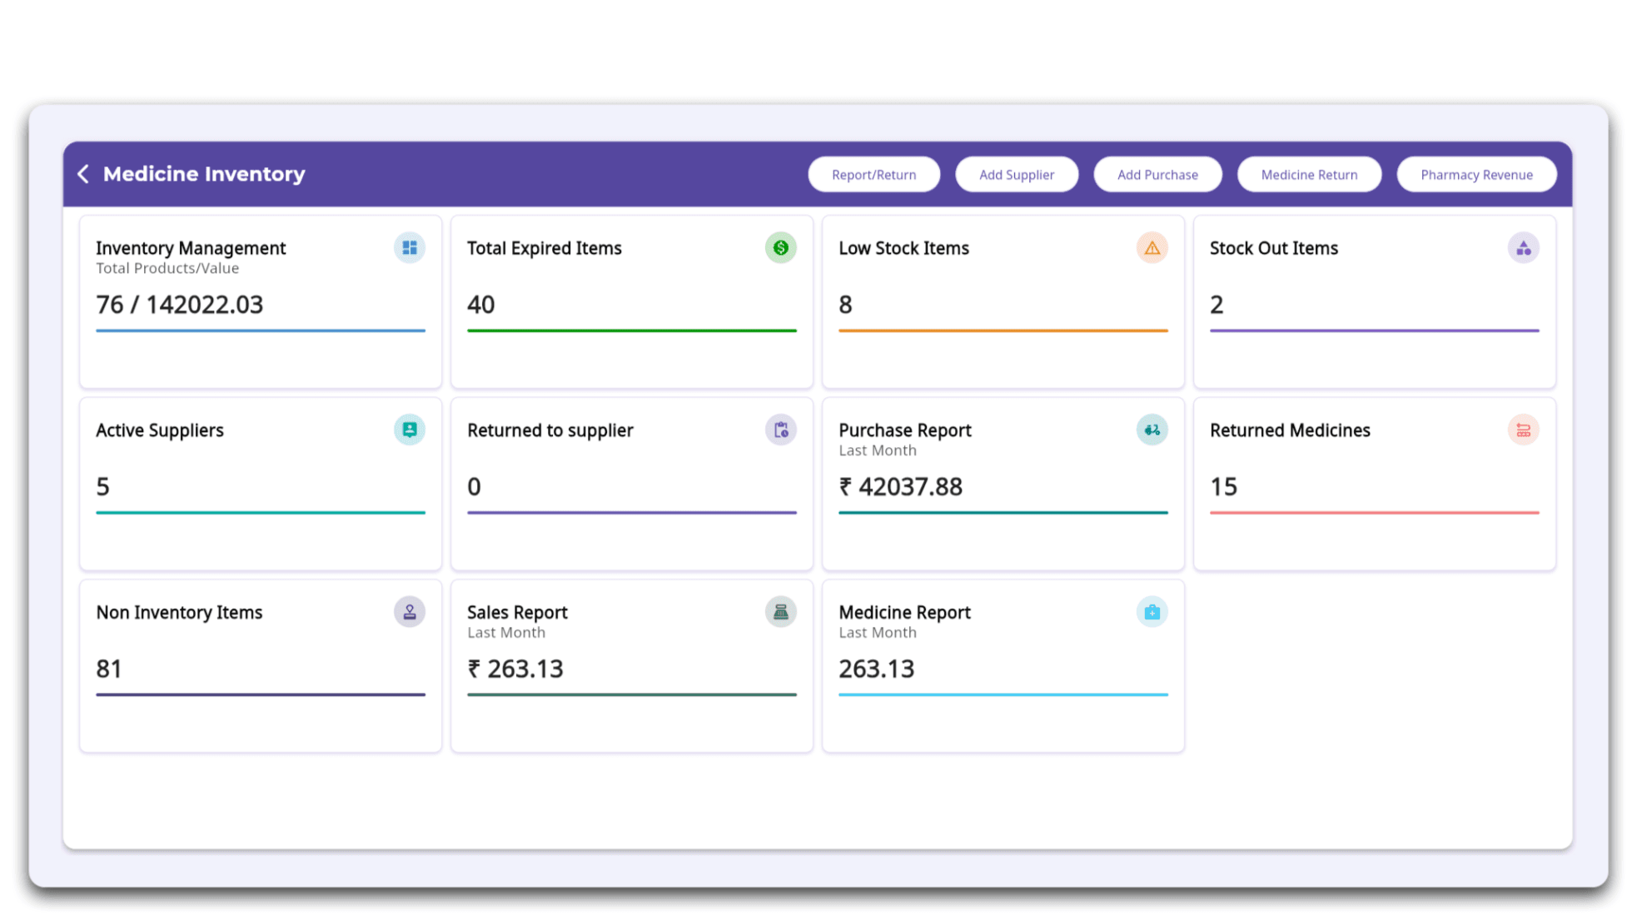Click the returned medicines count 15
The width and height of the screenshot is (1637, 920).
coord(1224,486)
